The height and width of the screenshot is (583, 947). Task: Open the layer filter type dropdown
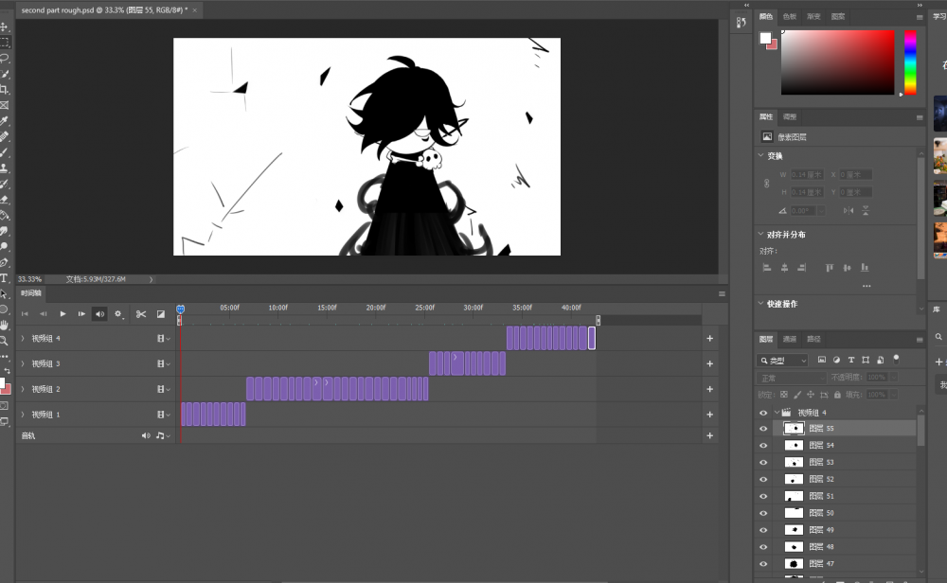[x=782, y=361]
